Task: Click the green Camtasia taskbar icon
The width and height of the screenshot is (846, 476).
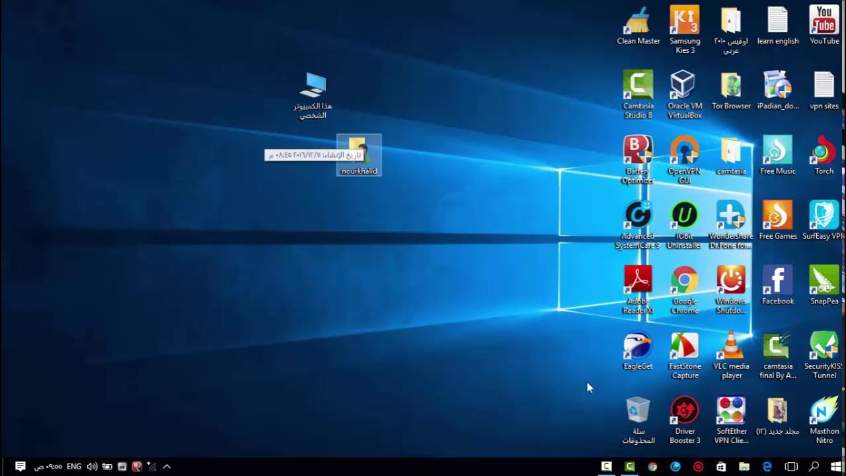Action: (629, 466)
